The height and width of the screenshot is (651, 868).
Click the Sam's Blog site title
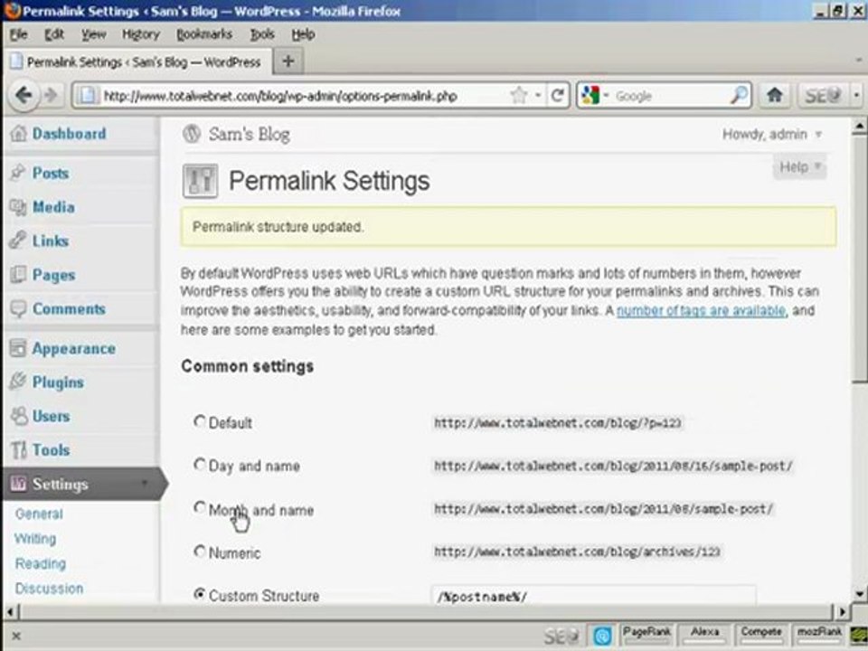[250, 134]
